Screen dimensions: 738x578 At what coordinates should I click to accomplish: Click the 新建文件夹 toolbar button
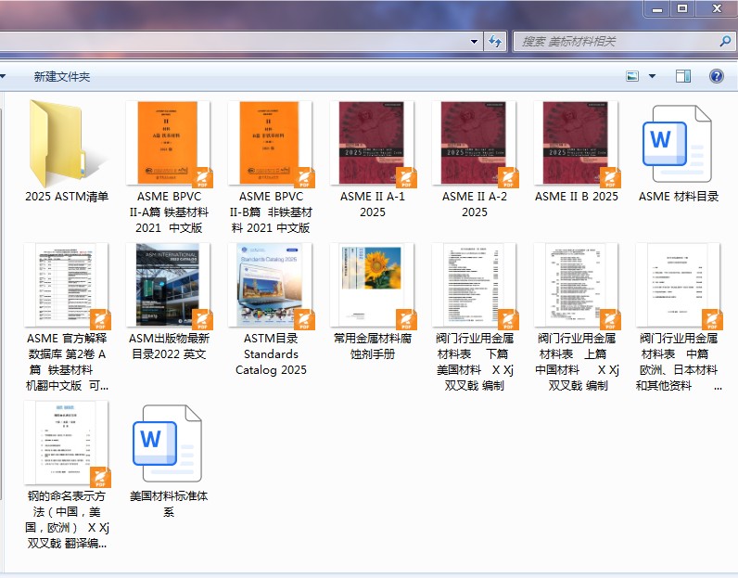[x=62, y=76]
